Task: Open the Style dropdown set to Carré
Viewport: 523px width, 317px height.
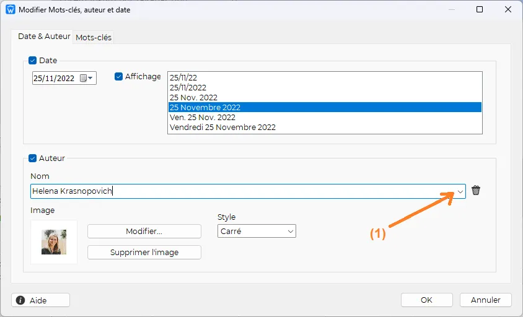Action: coord(257,231)
